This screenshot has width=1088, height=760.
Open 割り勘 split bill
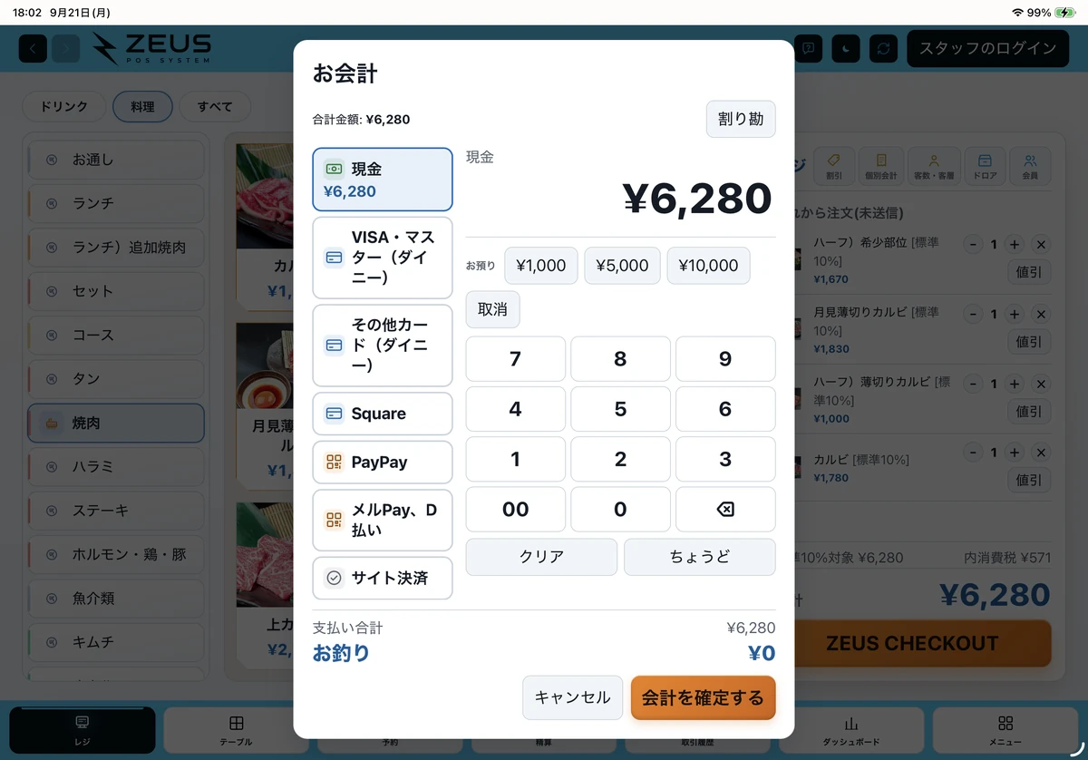pyautogui.click(x=741, y=119)
